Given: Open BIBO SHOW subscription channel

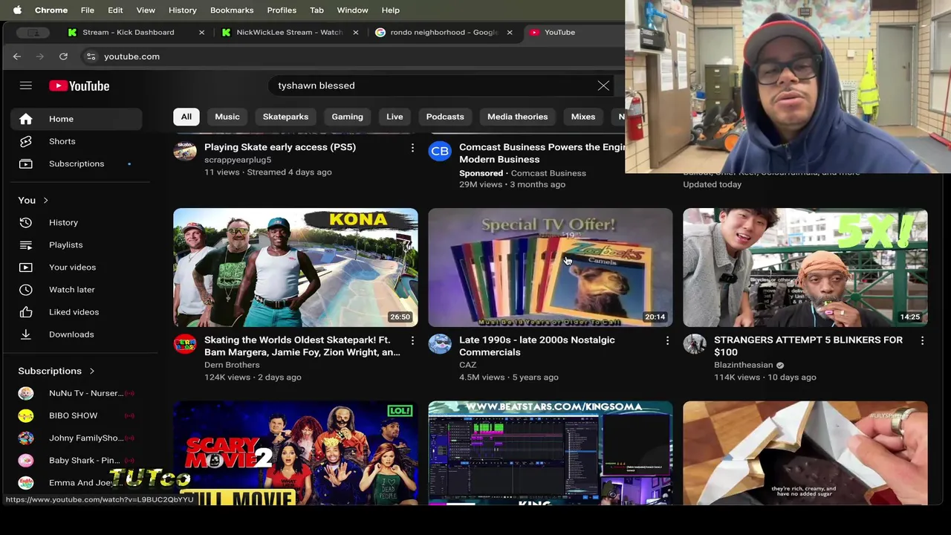Looking at the screenshot, I should [76, 415].
